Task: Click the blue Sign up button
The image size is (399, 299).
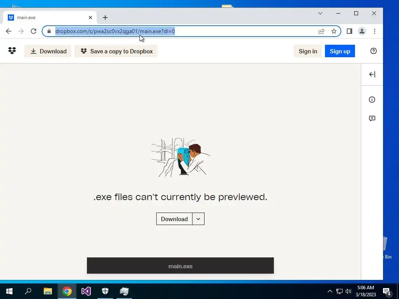Action: [340, 51]
